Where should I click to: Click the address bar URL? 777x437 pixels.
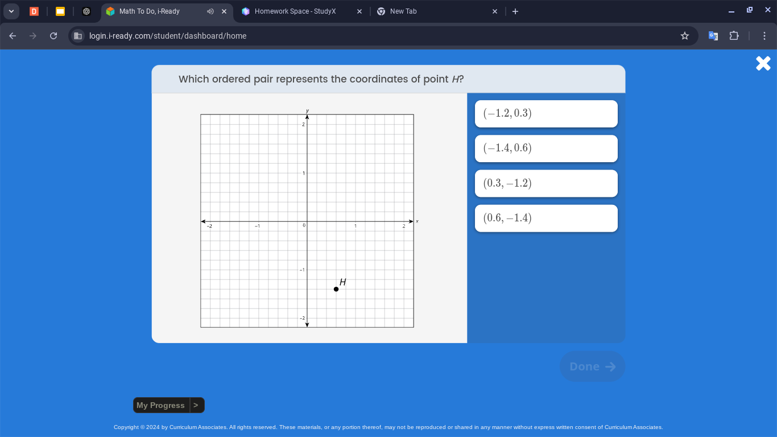point(168,36)
